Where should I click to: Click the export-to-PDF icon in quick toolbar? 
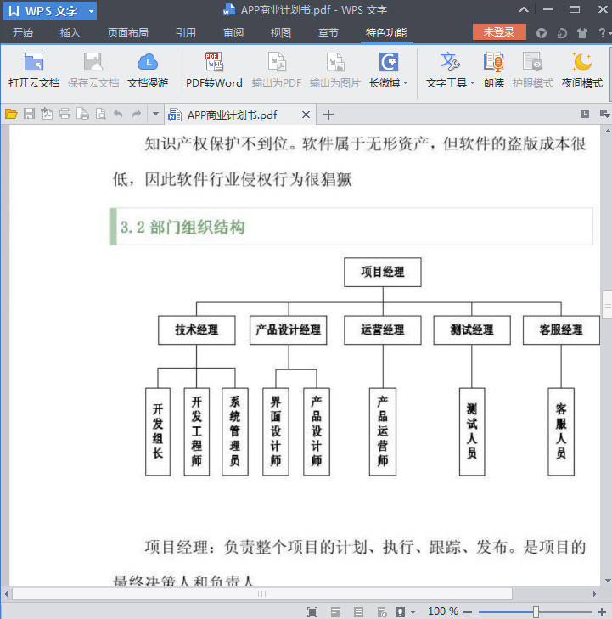click(x=47, y=114)
